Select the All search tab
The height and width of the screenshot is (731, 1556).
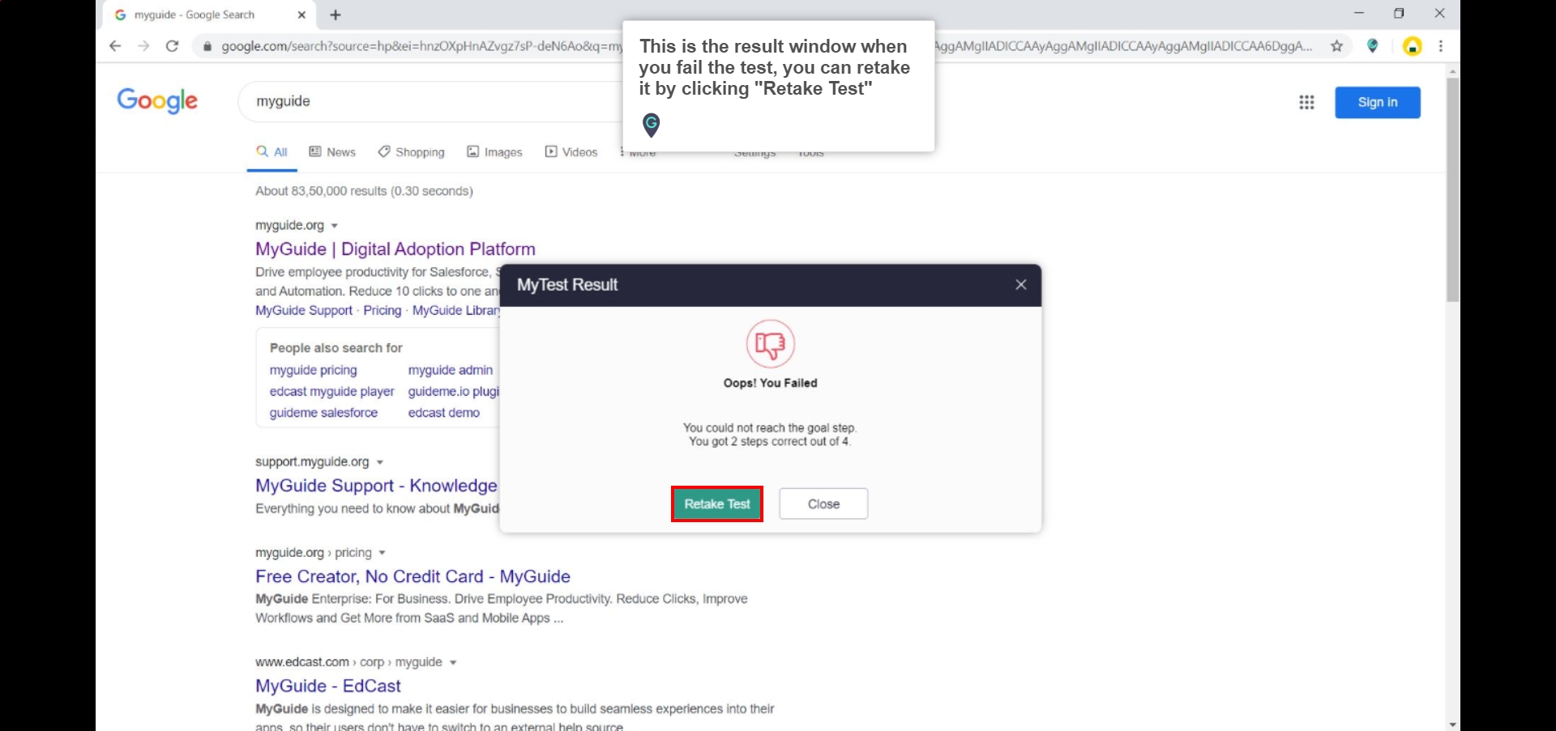(272, 151)
